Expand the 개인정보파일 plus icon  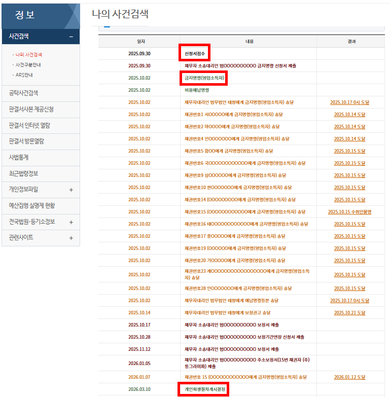[x=71, y=190]
